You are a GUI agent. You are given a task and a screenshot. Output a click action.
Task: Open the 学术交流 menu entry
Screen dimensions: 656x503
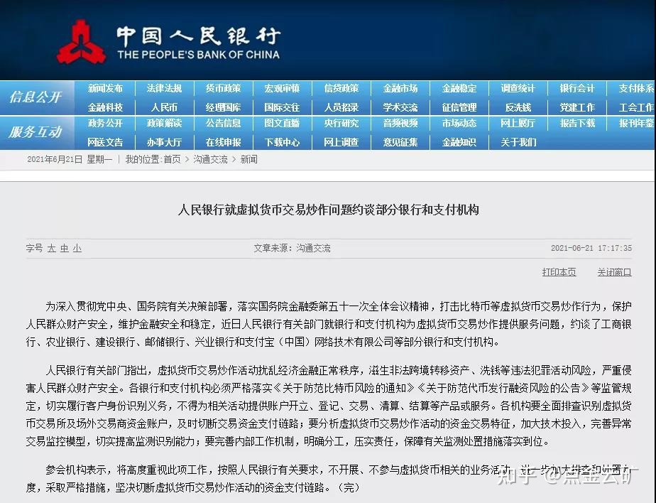point(400,108)
